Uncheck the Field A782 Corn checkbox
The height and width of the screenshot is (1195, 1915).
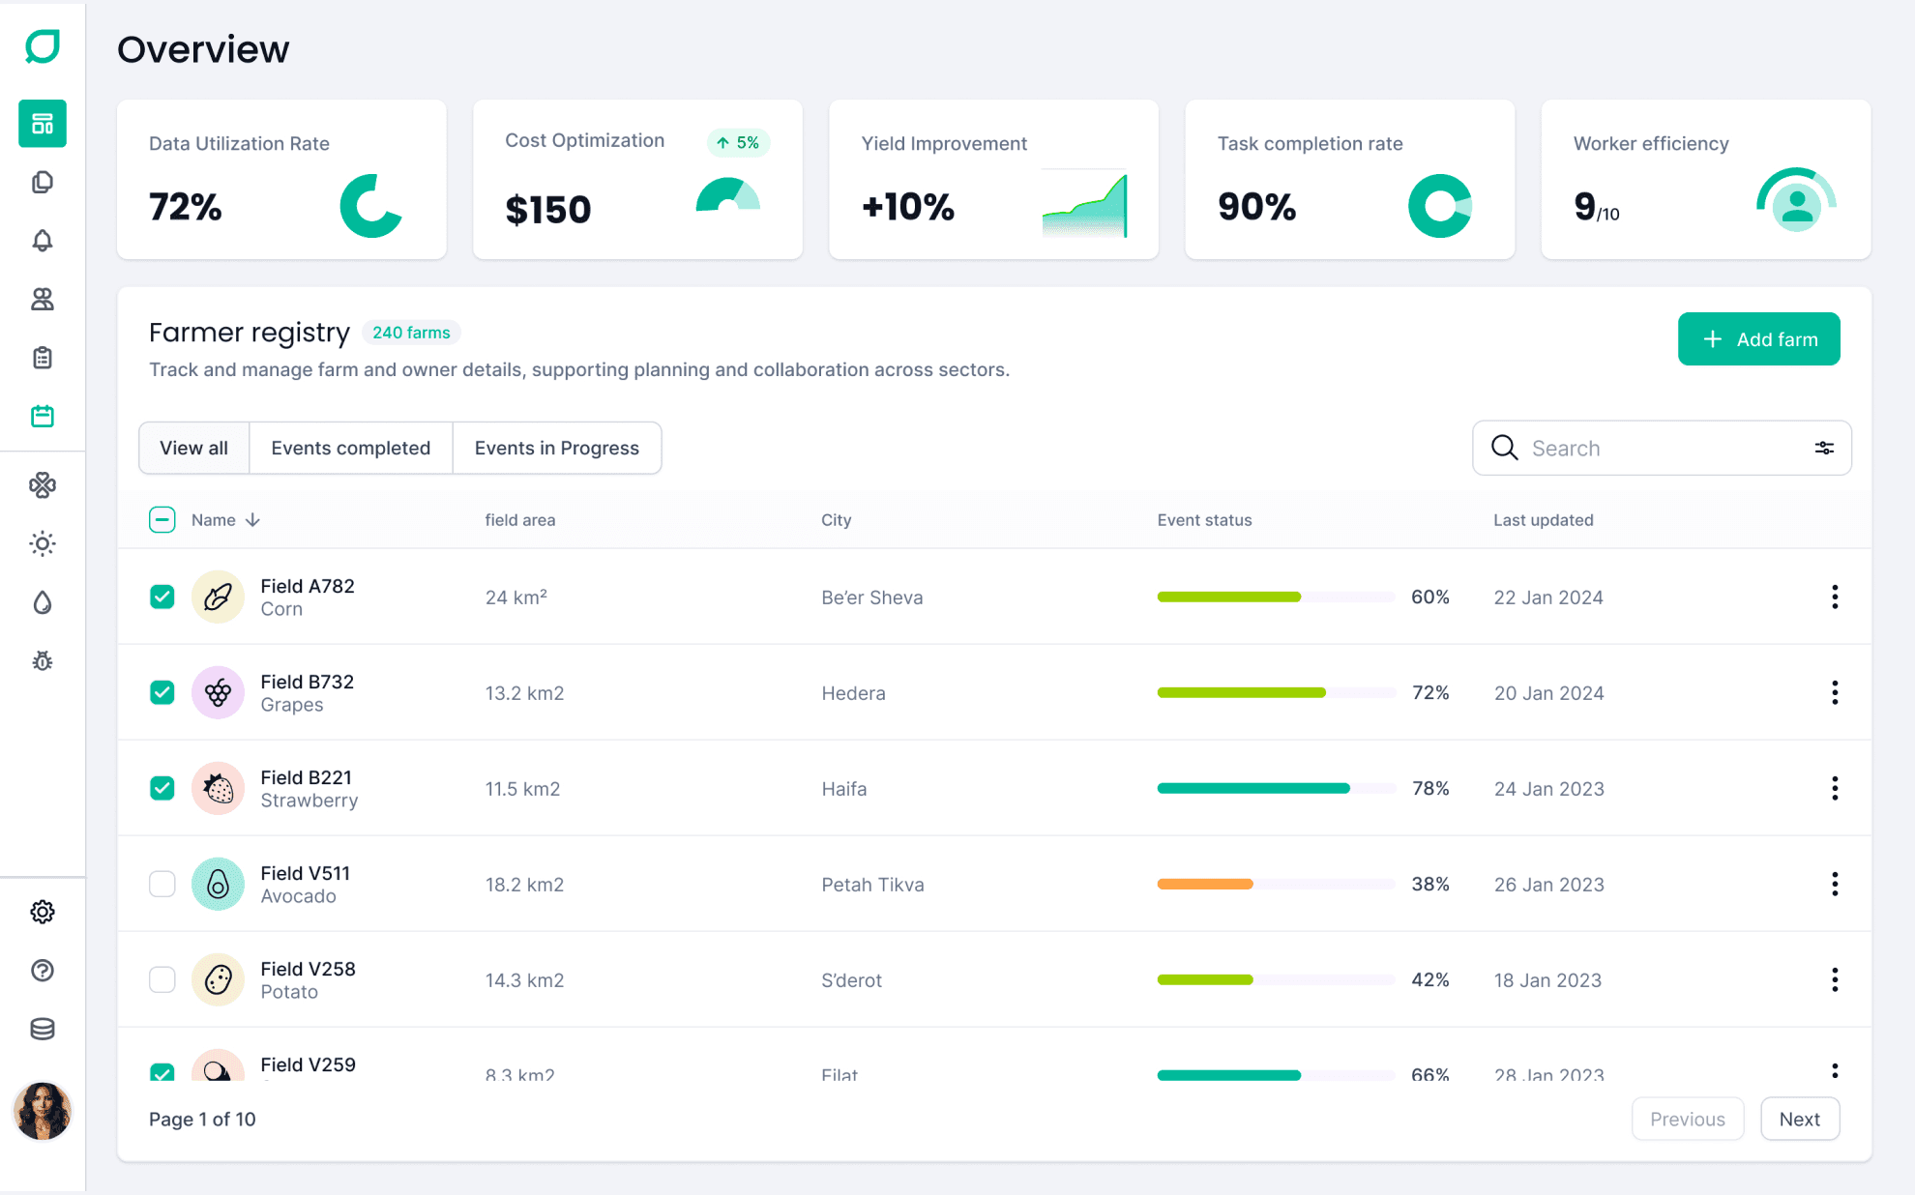(x=162, y=597)
